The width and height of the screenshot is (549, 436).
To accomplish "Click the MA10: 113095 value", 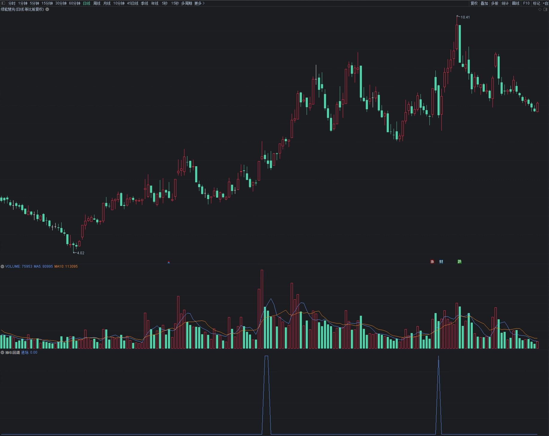I will click(66, 266).
